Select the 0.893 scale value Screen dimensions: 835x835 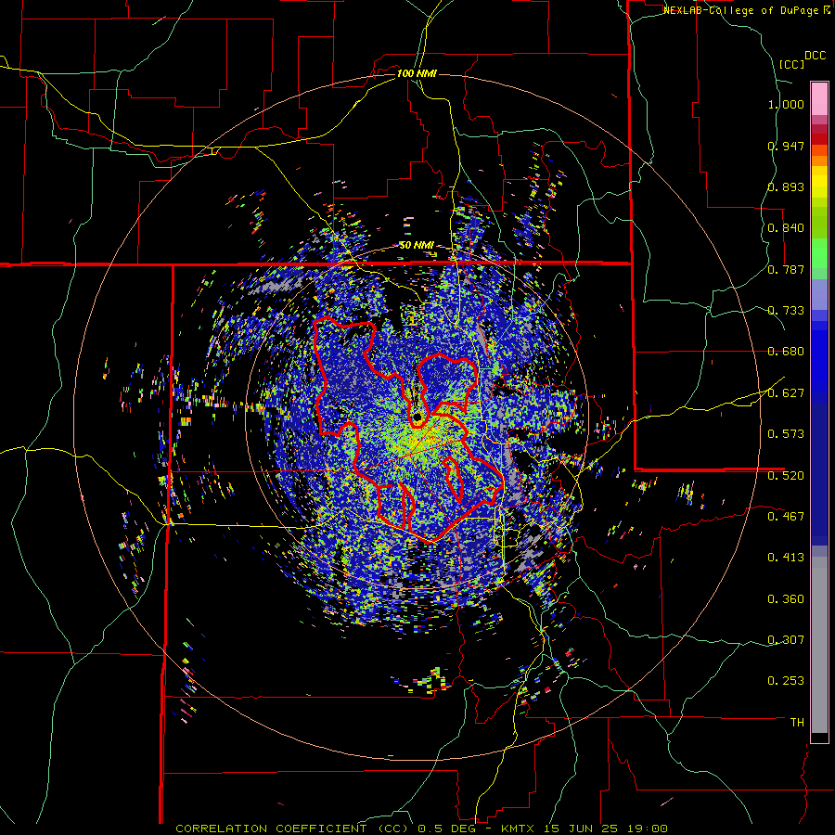[x=786, y=186]
